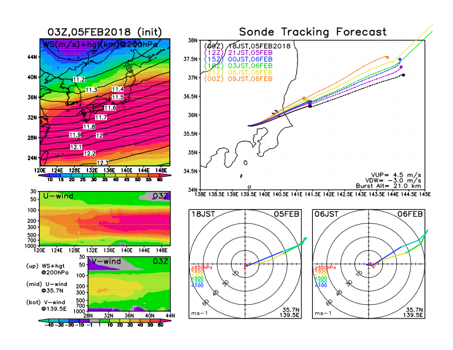Click the 11.5 height contour label
453x350 pixels.
118,97
